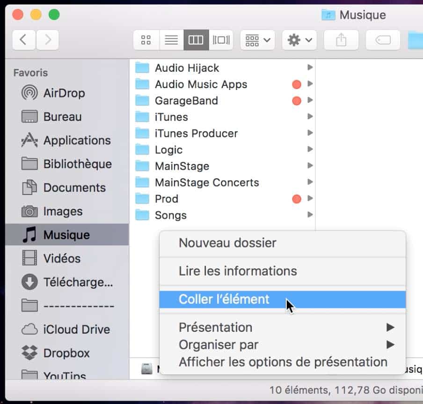
Task: Open Vidéos in the sidebar
Action: tap(67, 258)
